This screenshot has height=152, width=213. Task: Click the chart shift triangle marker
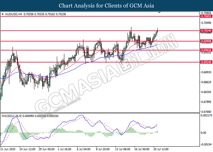(x=159, y=13)
